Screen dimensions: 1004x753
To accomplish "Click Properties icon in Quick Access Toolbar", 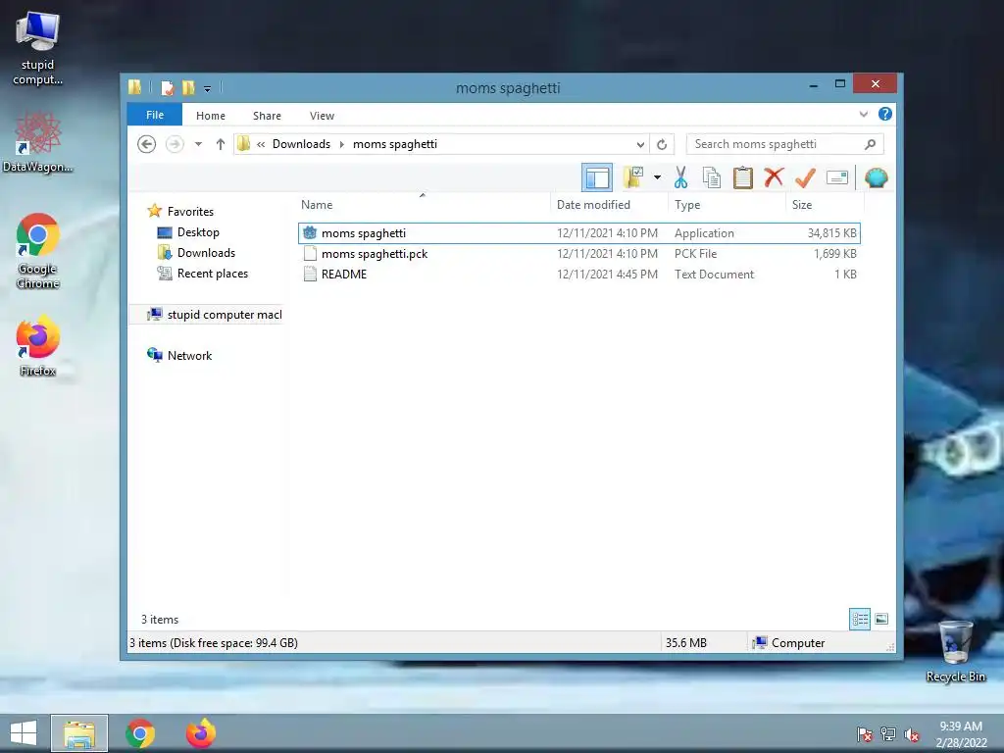I will (x=168, y=87).
